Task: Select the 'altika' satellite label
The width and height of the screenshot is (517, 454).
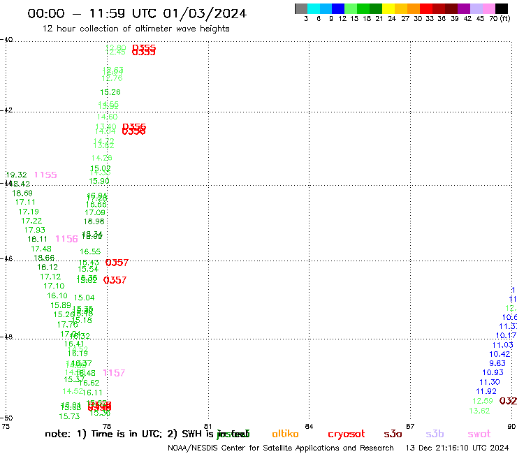Action: [285, 434]
